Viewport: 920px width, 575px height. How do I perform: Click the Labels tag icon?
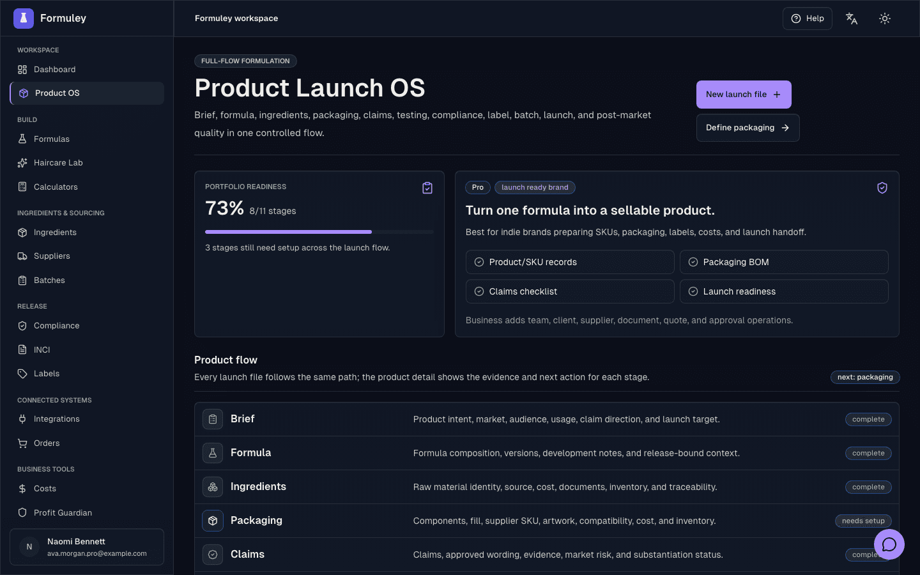pos(22,374)
